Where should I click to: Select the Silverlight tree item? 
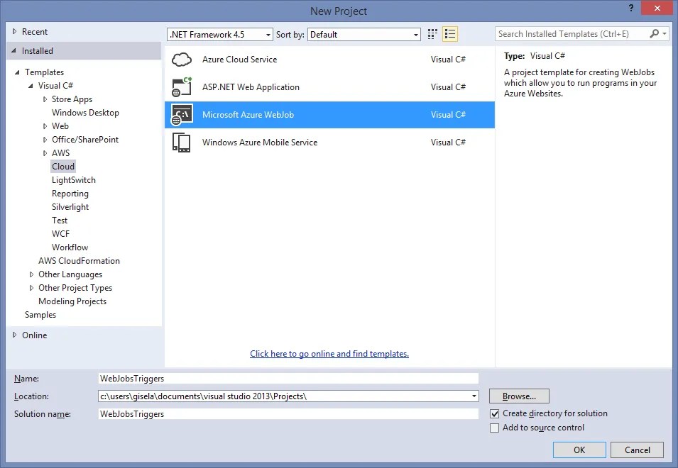pyautogui.click(x=70, y=207)
